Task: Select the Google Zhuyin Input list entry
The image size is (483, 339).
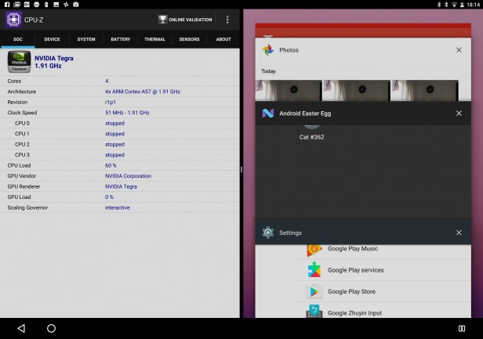Action: (384, 311)
